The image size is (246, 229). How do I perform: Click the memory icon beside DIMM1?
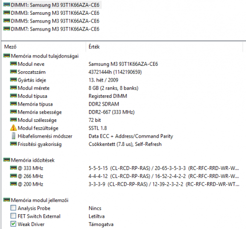click(x=7, y=4)
